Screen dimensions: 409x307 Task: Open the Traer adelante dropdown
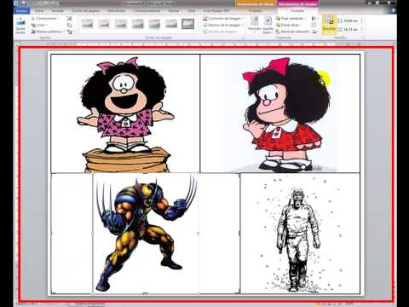click(x=291, y=19)
